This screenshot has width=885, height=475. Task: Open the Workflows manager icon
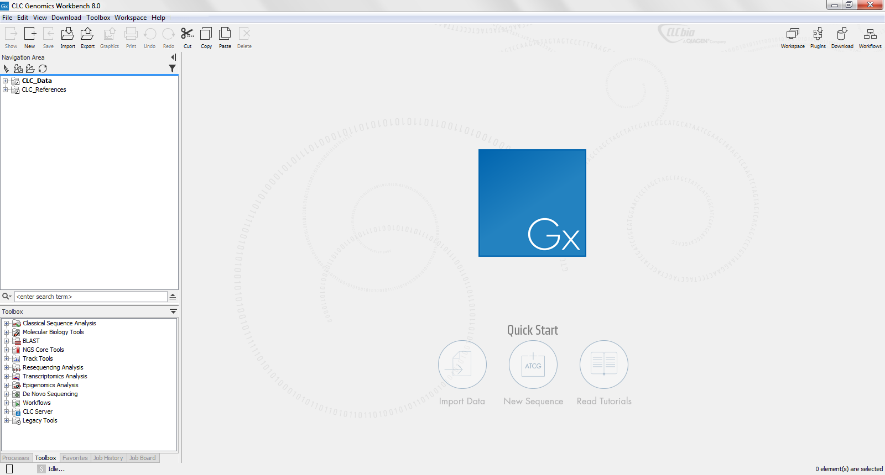coord(870,38)
